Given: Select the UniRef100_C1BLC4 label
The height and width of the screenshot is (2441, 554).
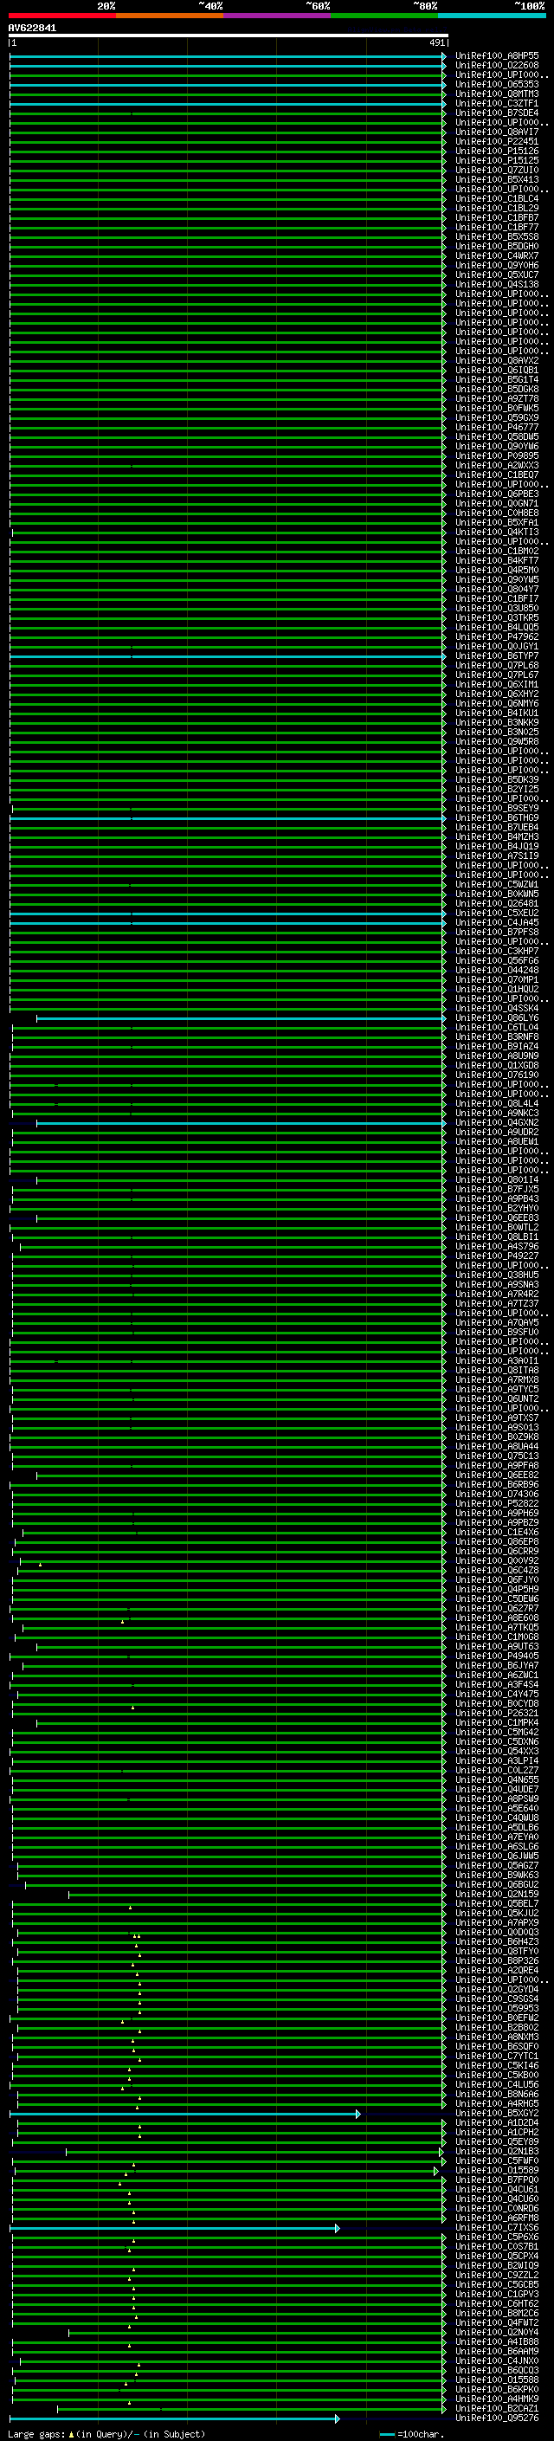Looking at the screenshot, I should click(x=497, y=199).
